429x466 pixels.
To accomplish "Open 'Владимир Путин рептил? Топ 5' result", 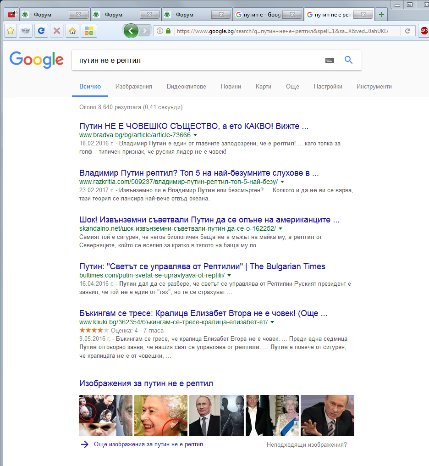I will point(199,173).
